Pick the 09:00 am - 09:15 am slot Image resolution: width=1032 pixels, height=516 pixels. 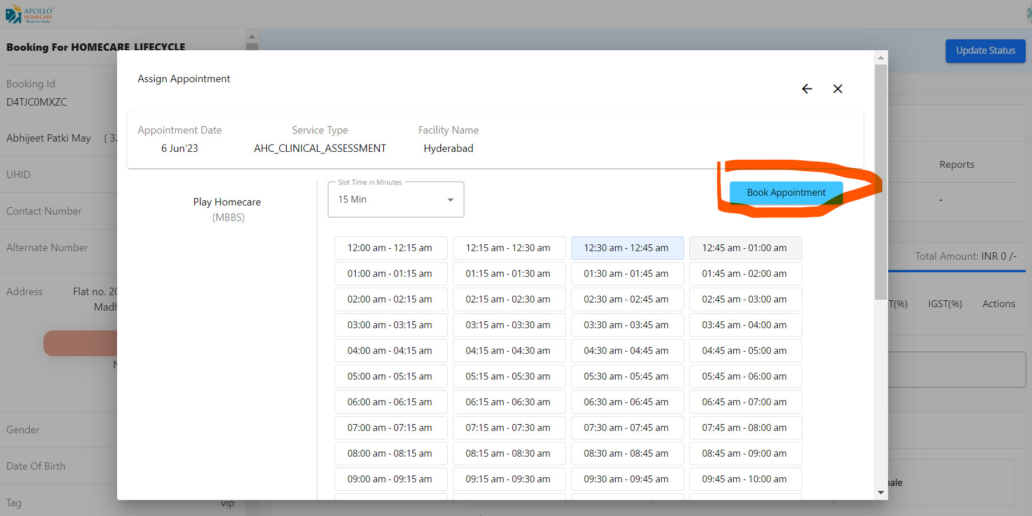click(390, 479)
